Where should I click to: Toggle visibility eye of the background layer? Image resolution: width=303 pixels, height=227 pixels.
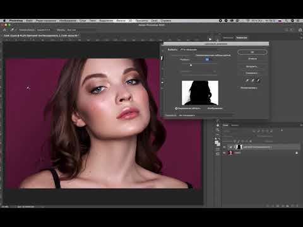224,153
